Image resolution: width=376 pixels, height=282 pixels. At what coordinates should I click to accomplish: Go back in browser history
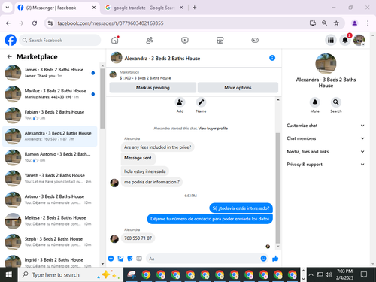coord(8,23)
